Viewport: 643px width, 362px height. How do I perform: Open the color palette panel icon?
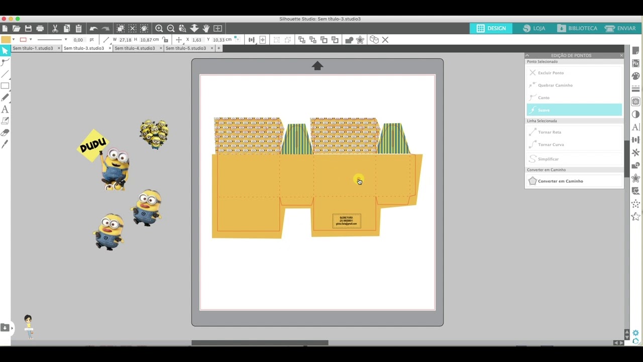pyautogui.click(x=635, y=76)
